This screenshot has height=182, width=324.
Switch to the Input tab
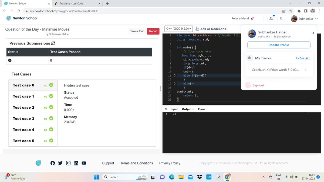pos(174,109)
